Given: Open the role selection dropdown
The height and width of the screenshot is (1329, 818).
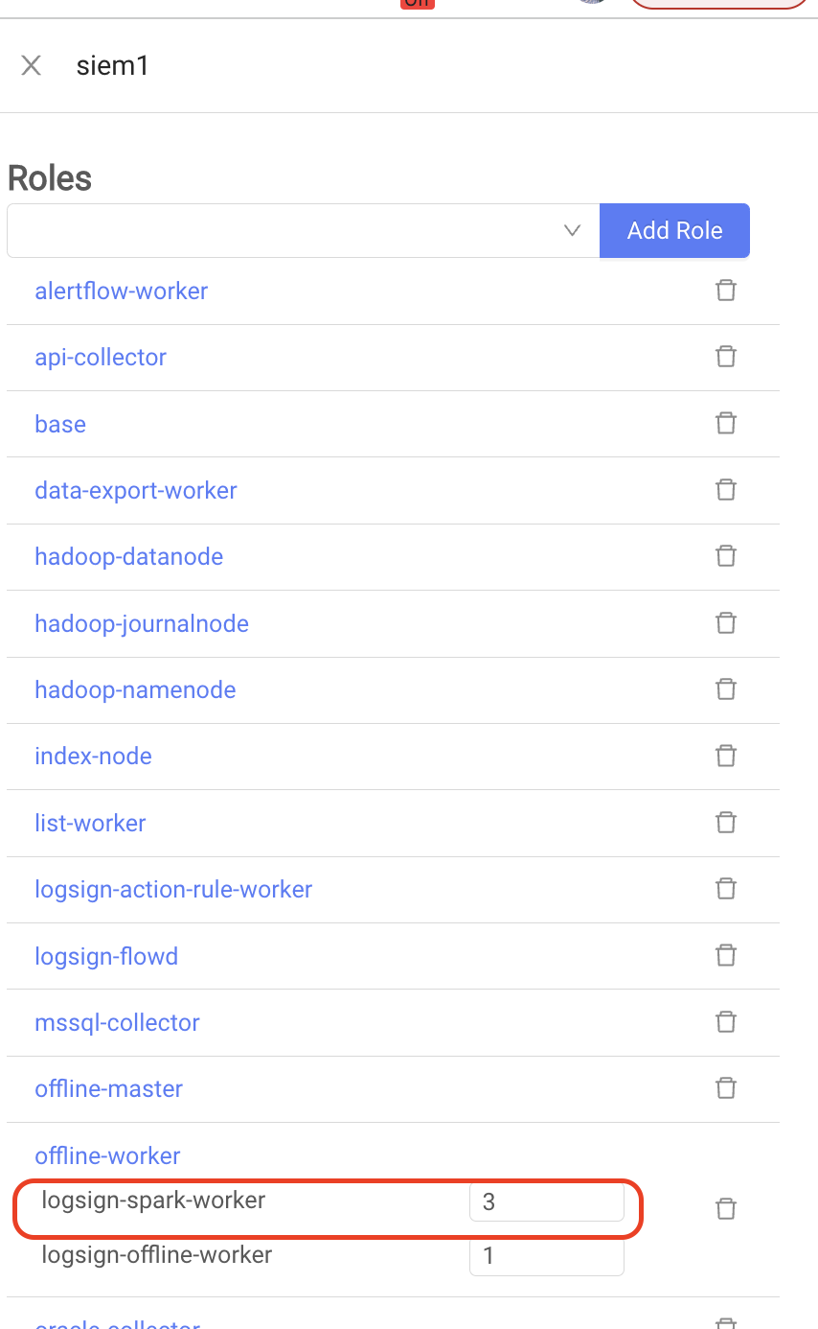Looking at the screenshot, I should pos(304,230).
